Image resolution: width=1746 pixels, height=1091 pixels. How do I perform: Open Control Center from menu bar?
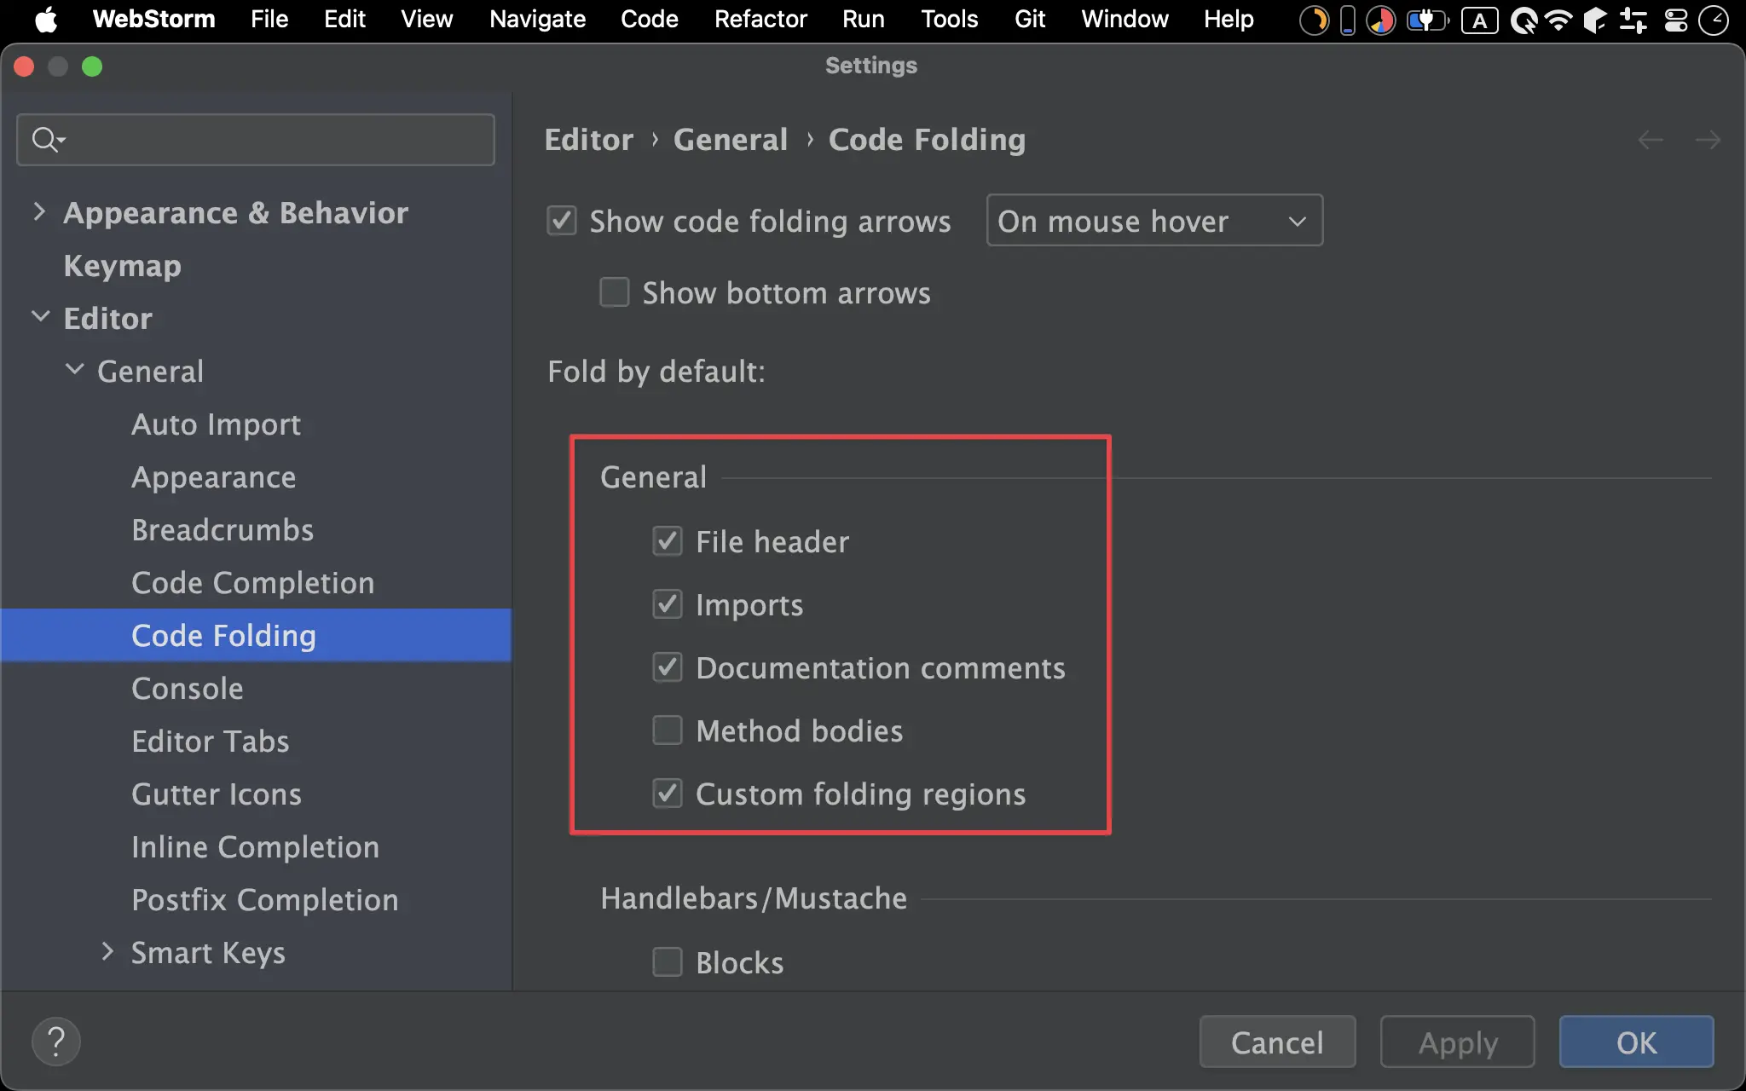[1676, 20]
